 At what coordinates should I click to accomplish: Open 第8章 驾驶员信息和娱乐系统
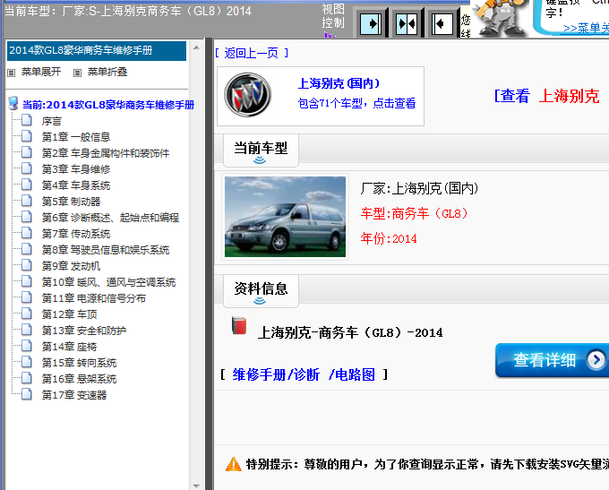(106, 250)
